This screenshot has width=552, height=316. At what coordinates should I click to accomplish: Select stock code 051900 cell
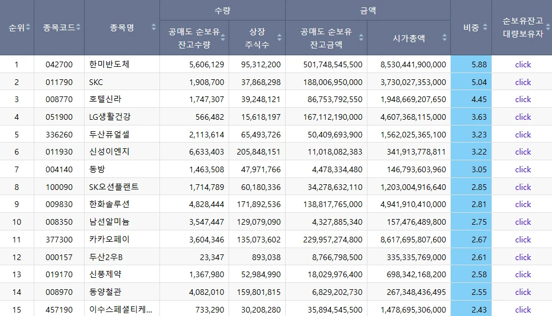click(59, 117)
